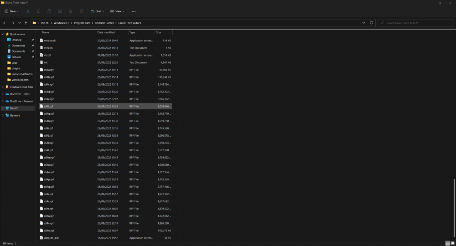Viewport: 456px width, 246px height.
Task: Open the Recent locations dropdown arrow
Action: tap(20, 23)
